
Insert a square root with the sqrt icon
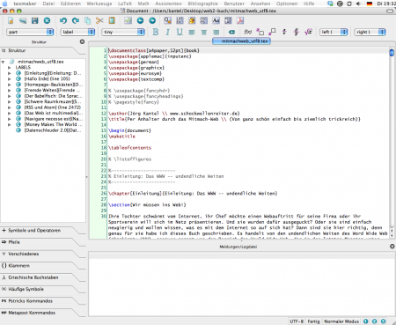(x=308, y=32)
